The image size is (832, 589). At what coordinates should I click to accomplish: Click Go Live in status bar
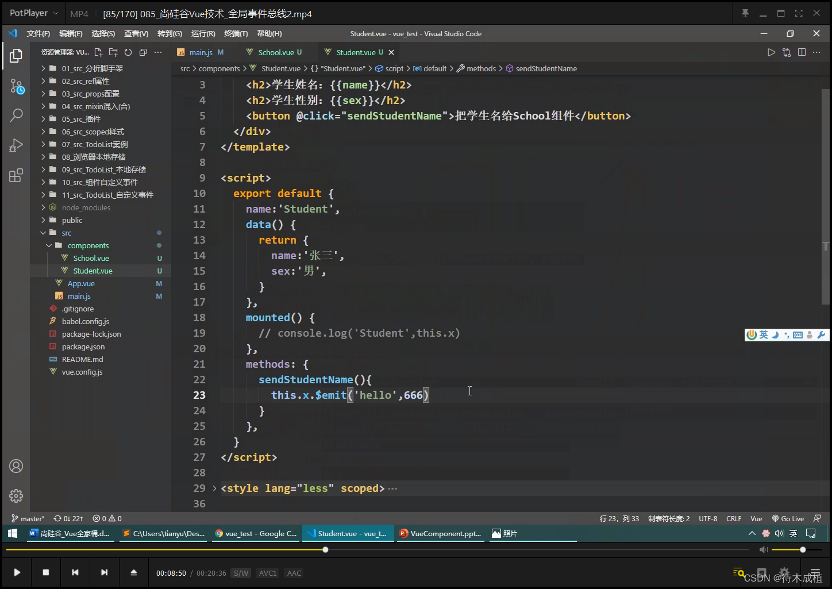pos(788,518)
